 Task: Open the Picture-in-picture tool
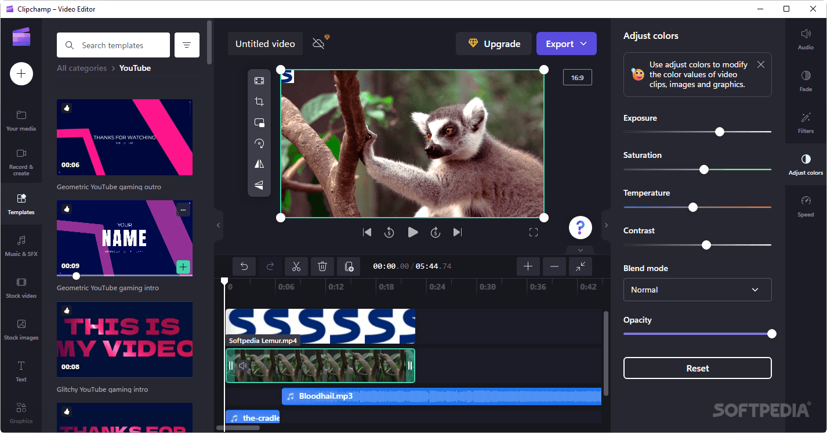259,122
